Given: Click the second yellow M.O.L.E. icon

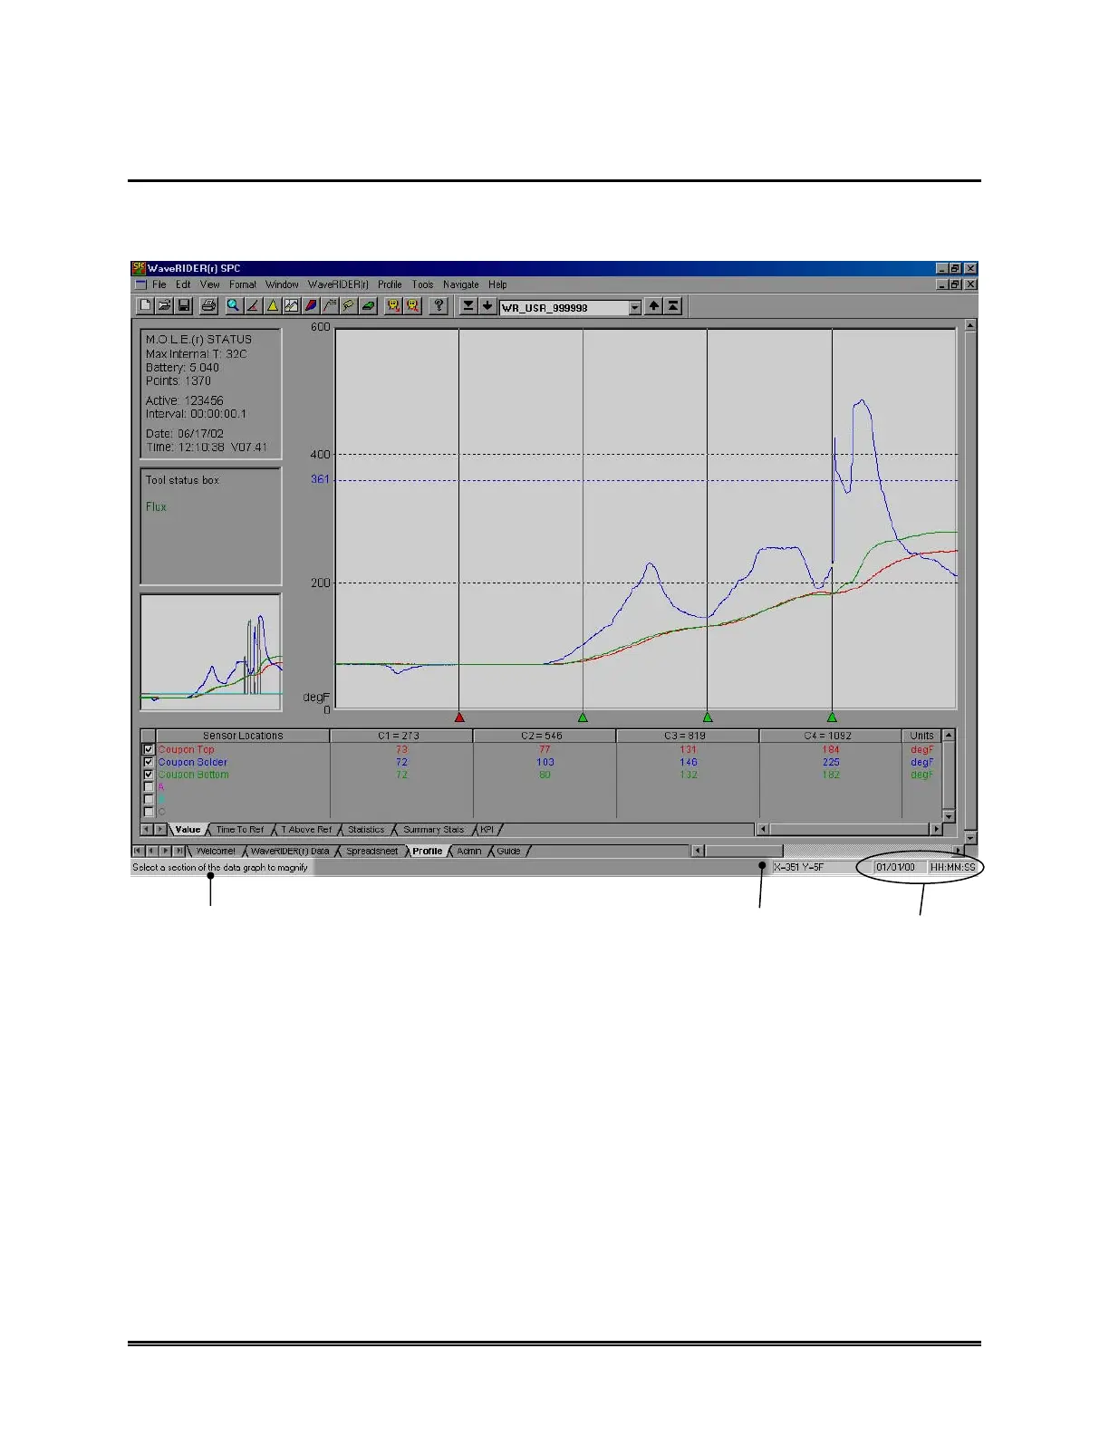Looking at the screenshot, I should pyautogui.click(x=412, y=306).
